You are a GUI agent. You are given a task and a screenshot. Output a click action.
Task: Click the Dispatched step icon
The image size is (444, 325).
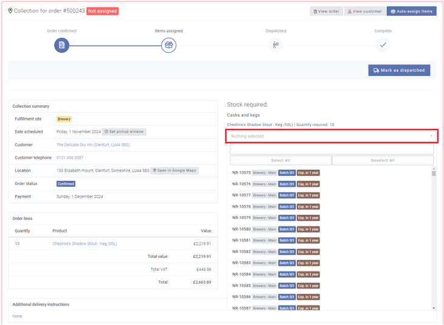tap(276, 45)
